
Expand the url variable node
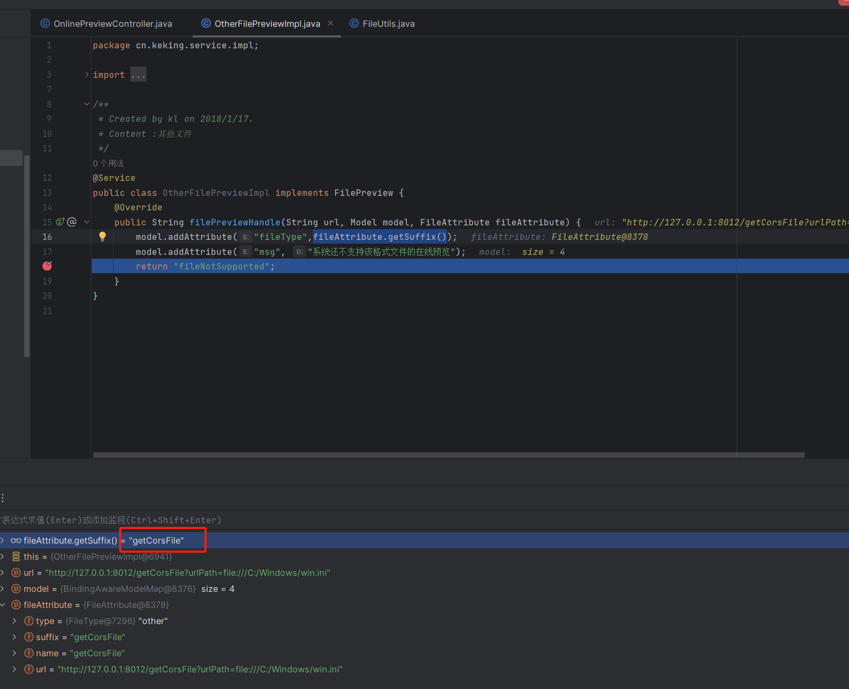3,573
